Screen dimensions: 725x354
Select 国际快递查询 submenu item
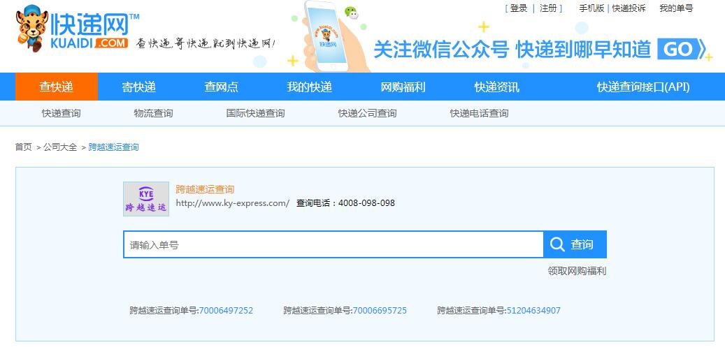(x=255, y=113)
